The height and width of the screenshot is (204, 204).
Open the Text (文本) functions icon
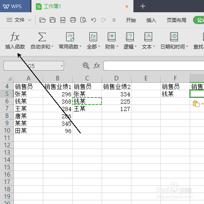[x=148, y=37]
